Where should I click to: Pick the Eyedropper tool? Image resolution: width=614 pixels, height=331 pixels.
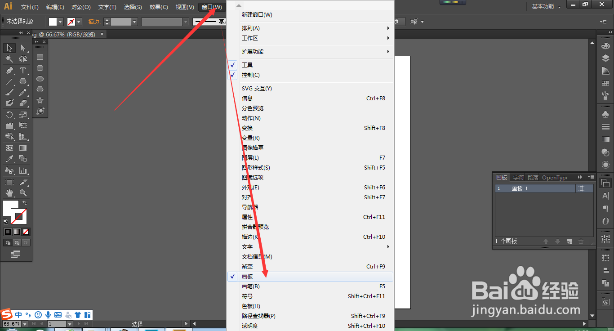click(x=9, y=159)
